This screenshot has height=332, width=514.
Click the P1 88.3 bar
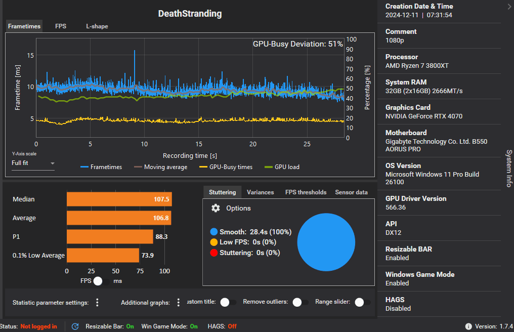coord(110,236)
